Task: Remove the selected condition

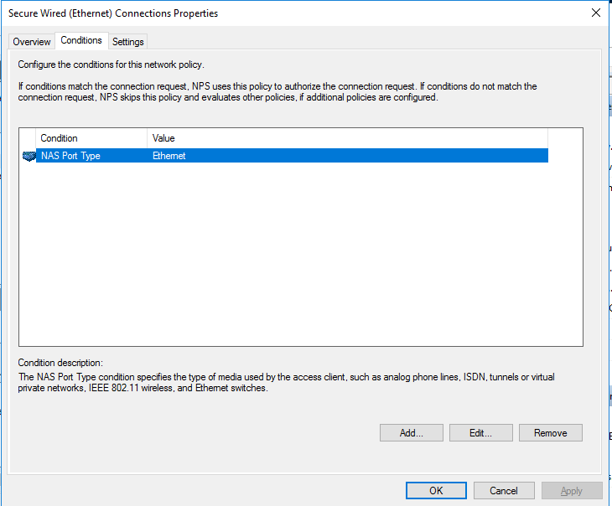Action: coord(550,433)
